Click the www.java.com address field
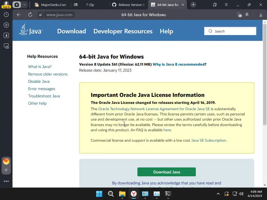 (59, 15)
